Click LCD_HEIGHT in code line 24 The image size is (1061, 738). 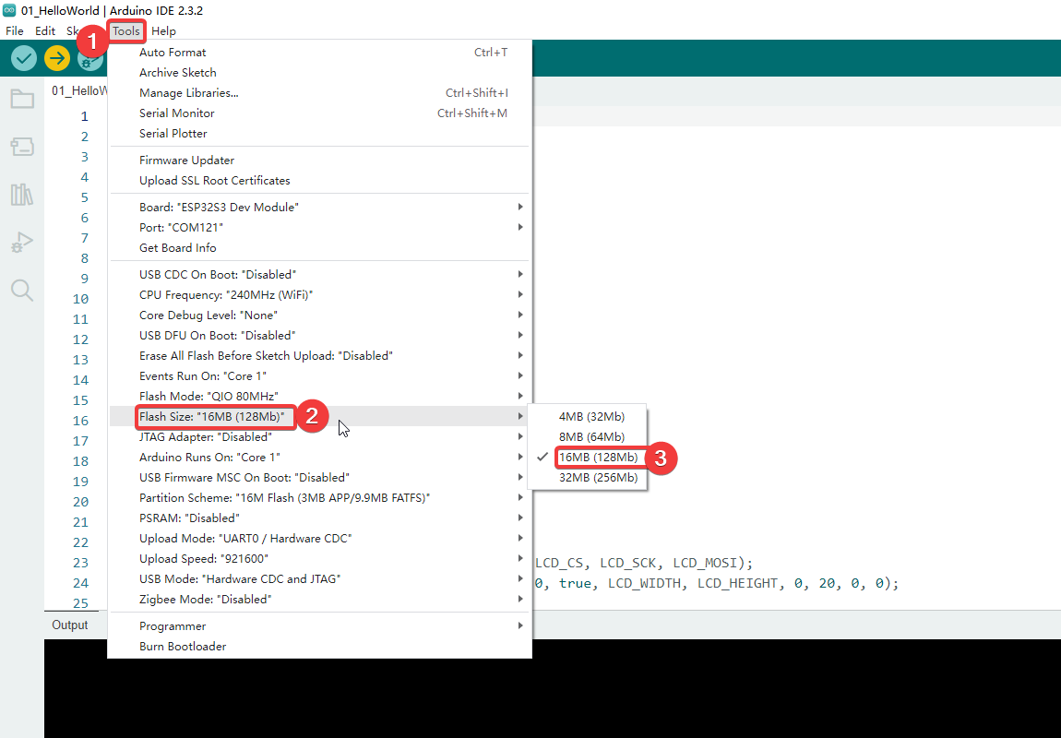(x=737, y=583)
